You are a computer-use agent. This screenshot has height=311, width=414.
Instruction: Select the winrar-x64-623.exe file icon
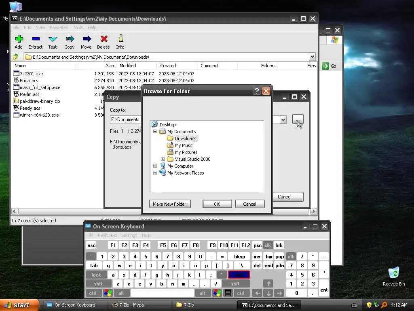pos(16,115)
